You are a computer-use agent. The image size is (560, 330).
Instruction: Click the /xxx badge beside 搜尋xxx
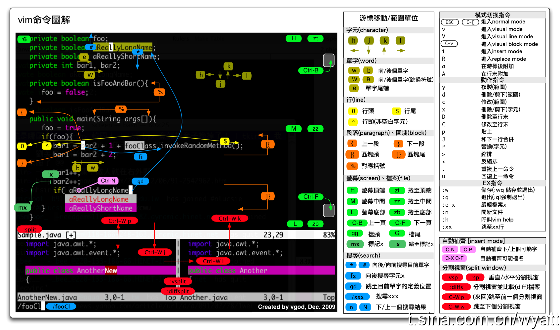tap(358, 297)
